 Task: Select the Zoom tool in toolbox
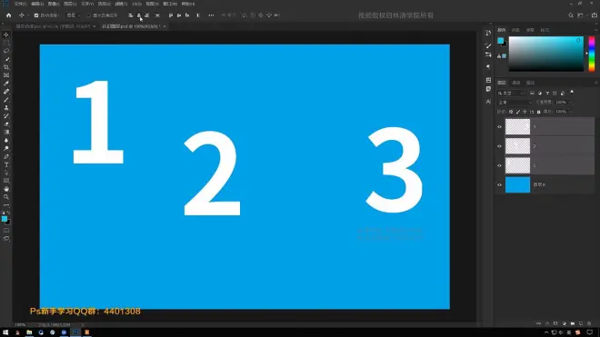6,197
